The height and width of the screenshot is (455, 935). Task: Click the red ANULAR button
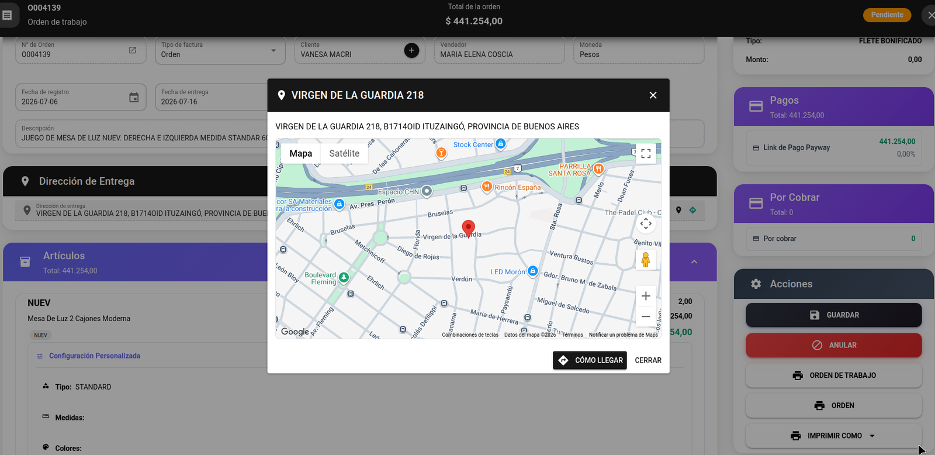point(833,345)
